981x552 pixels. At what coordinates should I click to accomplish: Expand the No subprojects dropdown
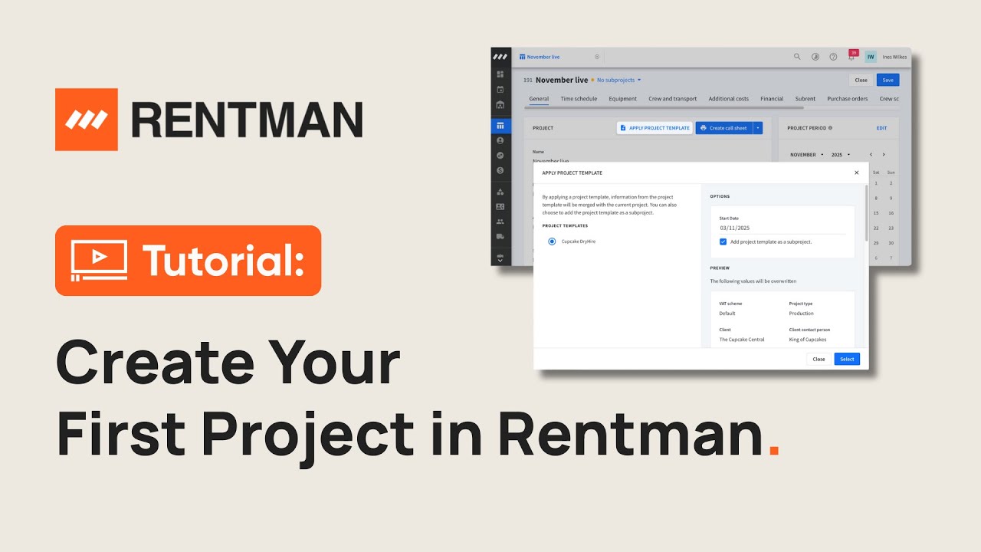619,80
